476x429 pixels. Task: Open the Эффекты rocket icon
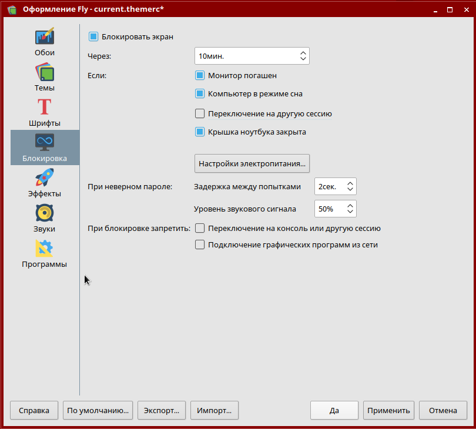click(45, 177)
